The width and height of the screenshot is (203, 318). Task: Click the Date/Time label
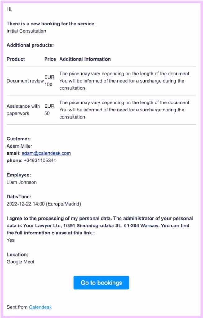click(19, 197)
